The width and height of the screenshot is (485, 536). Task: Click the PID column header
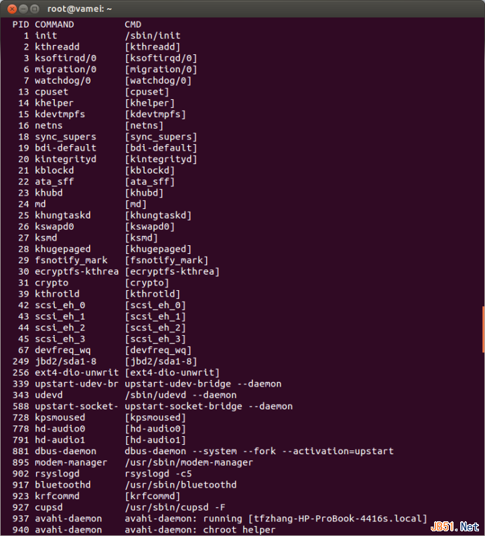click(21, 24)
